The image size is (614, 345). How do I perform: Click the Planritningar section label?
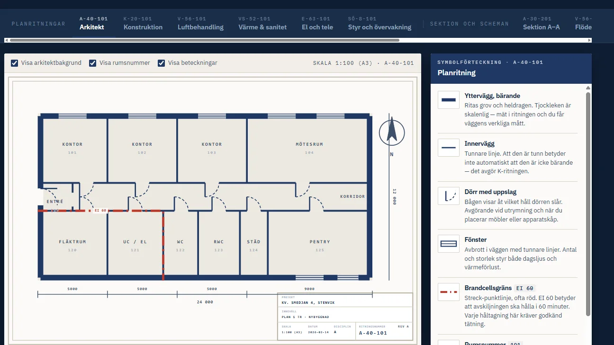tap(38, 24)
